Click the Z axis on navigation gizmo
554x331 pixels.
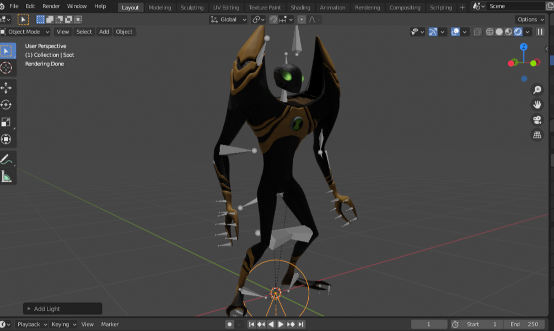pyautogui.click(x=524, y=47)
